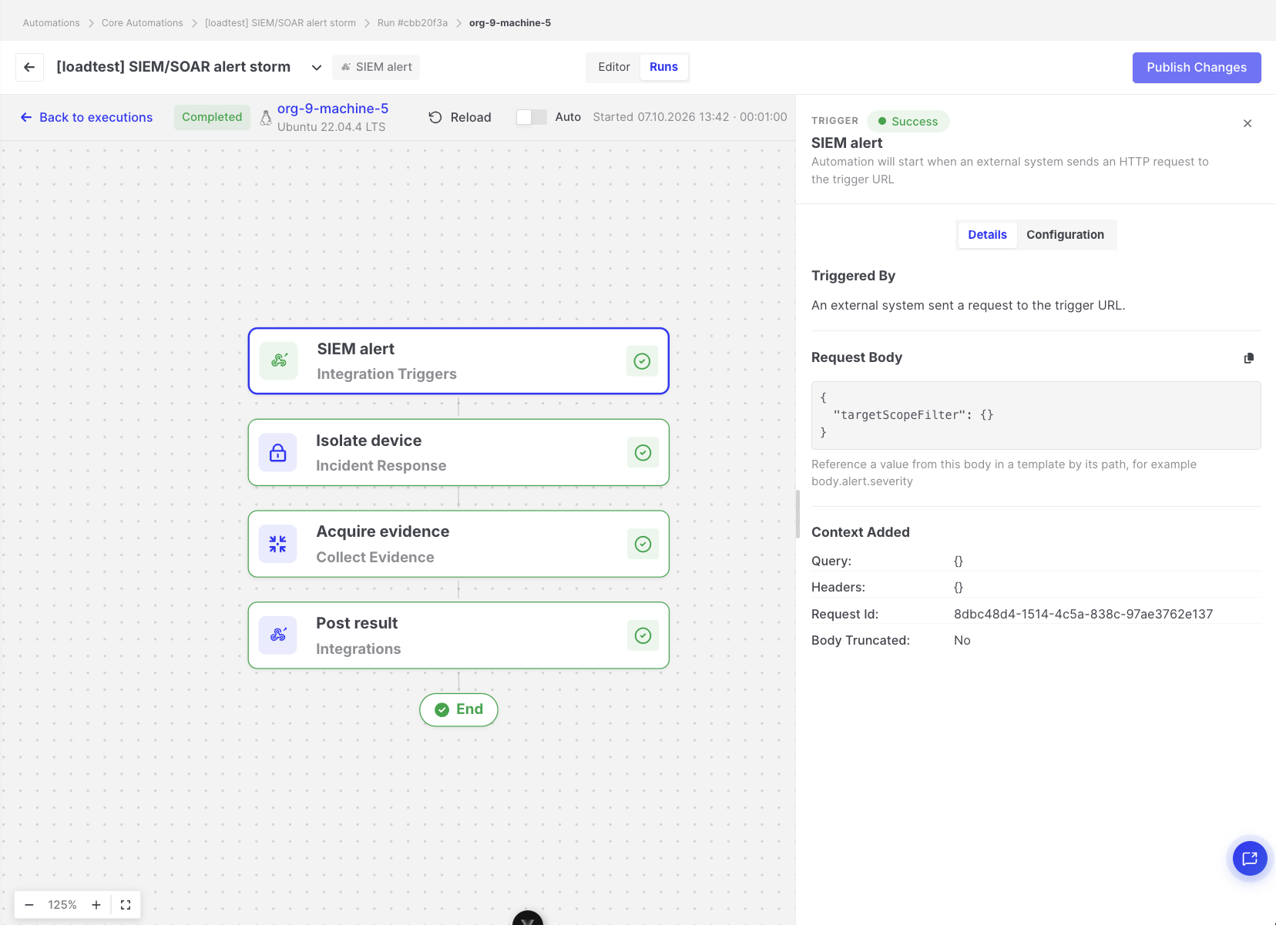Select the Details tab
Screen dimensions: 1276x925
click(987, 235)
